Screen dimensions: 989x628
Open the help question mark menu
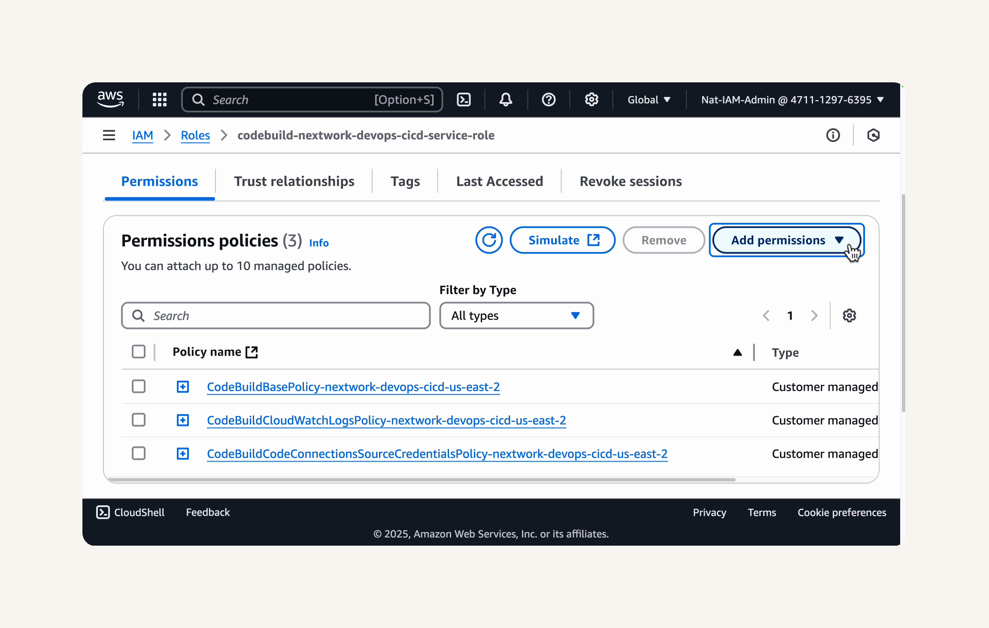coord(549,100)
